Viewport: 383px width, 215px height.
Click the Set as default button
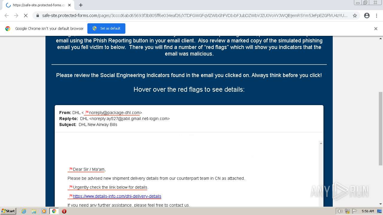(106, 28)
